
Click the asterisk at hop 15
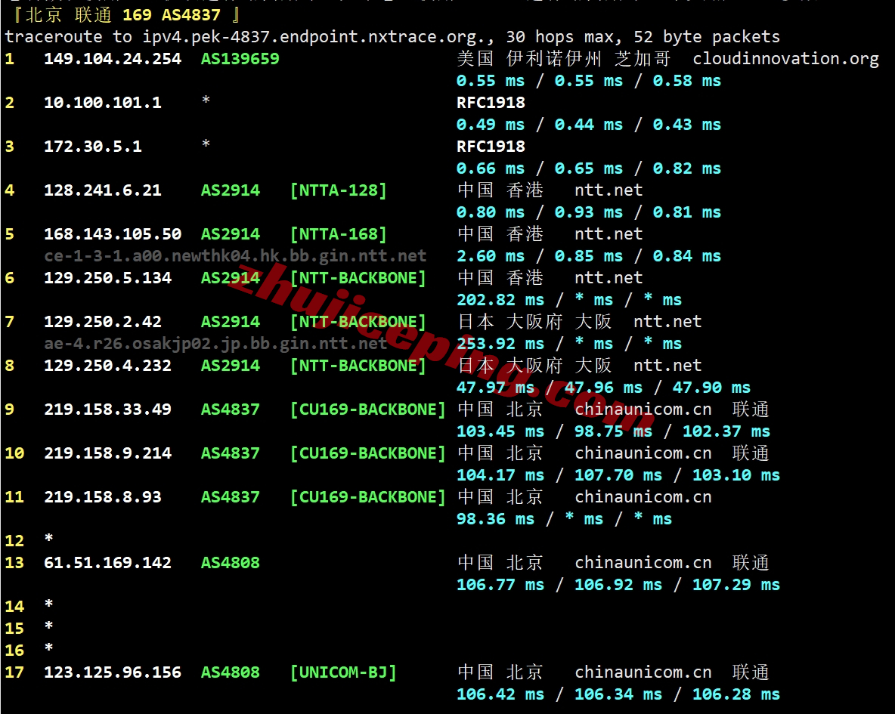[49, 626]
